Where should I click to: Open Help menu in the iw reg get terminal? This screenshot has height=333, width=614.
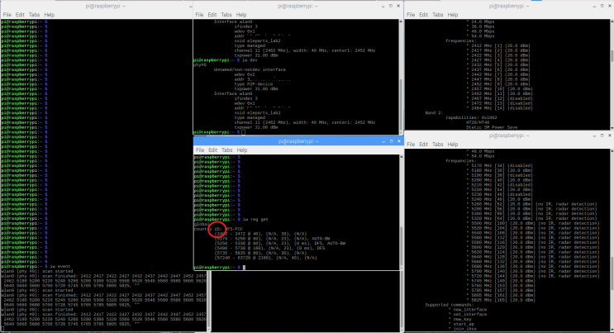tap(242, 150)
